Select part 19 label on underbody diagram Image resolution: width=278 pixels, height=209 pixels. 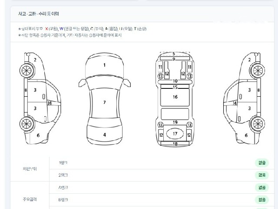(x=175, y=122)
